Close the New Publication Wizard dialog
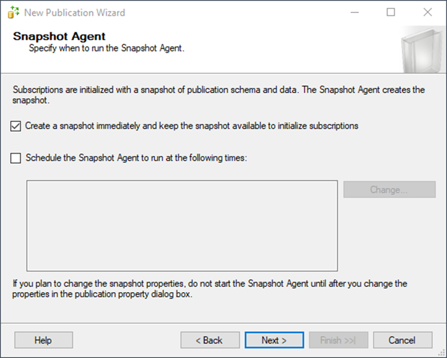The width and height of the screenshot is (447, 358). point(427,12)
